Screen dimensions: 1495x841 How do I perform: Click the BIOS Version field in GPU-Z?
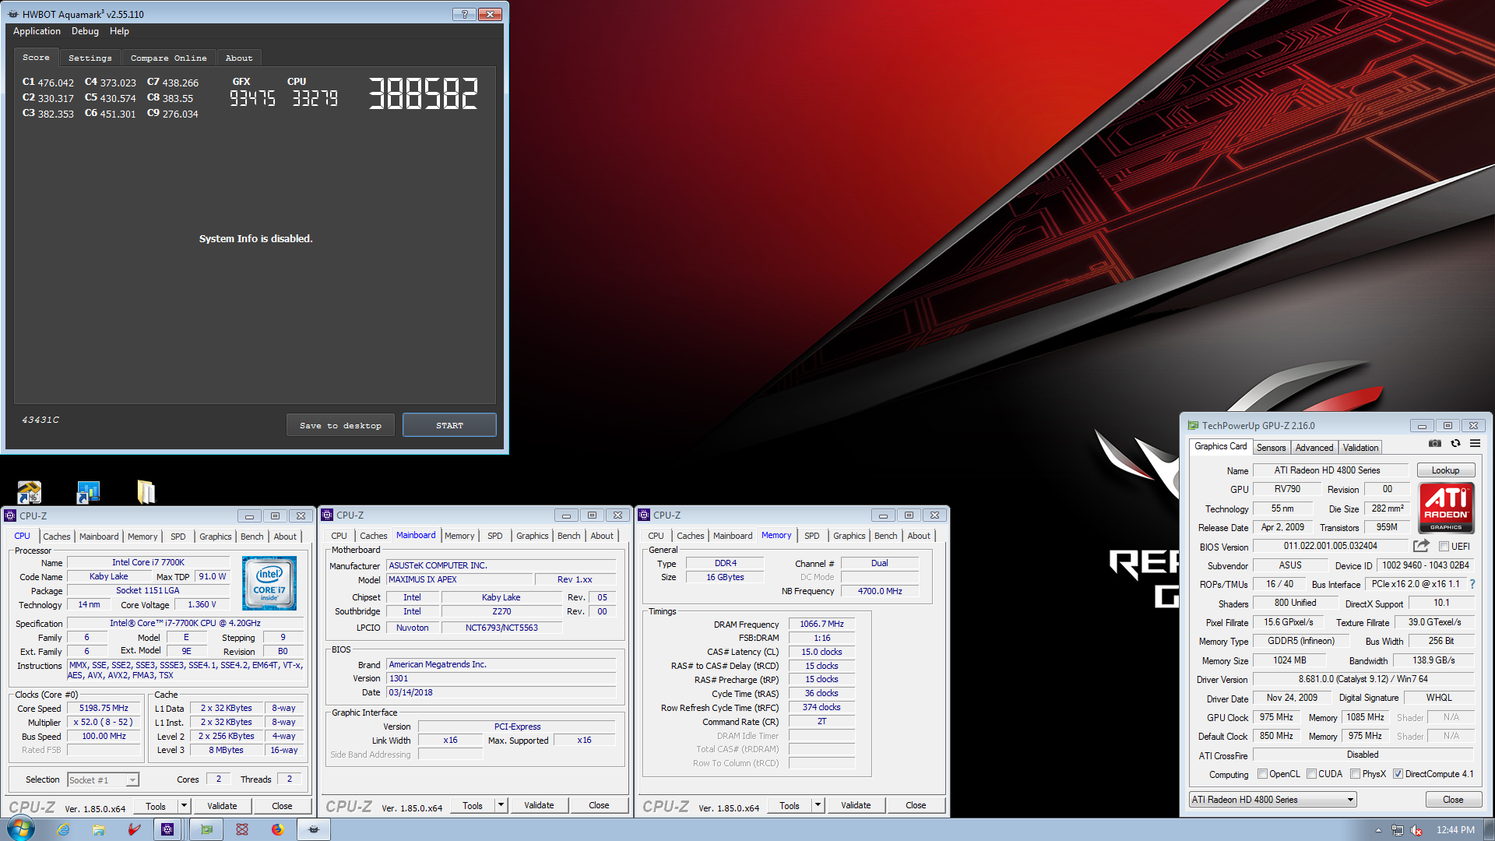click(1330, 546)
